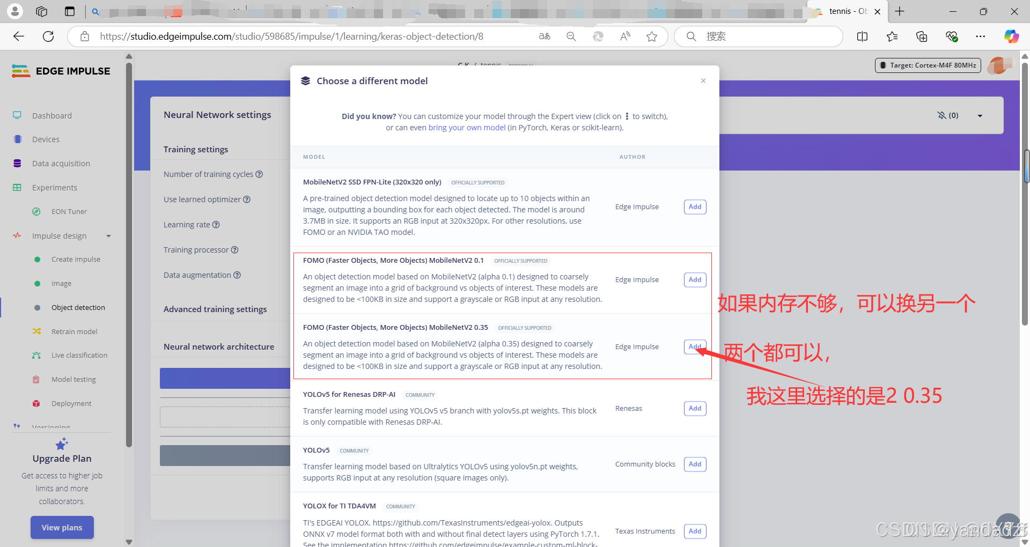Add YOLOv5 for Renesas DRP-AI model
This screenshot has width=1030, height=547.
tap(695, 409)
